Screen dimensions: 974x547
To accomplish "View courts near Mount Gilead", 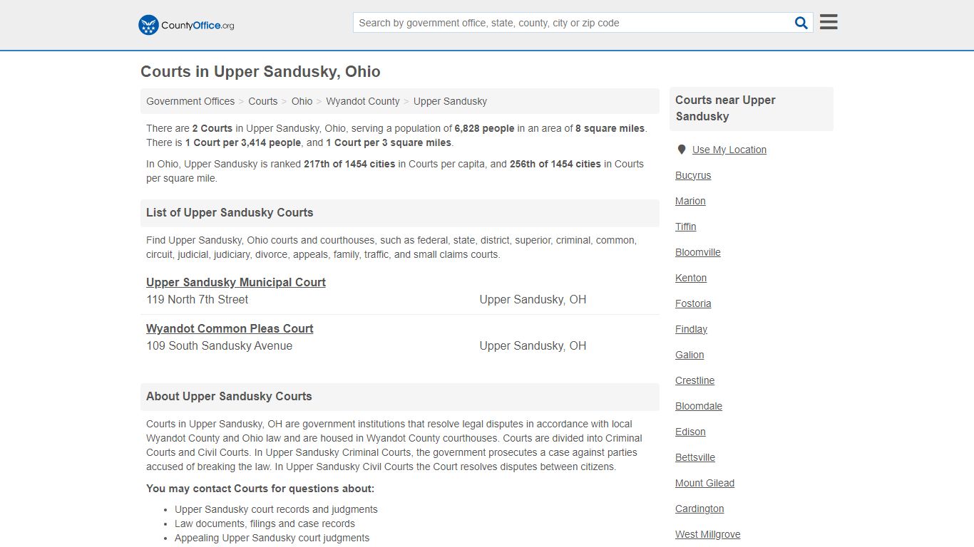I will coord(704,483).
